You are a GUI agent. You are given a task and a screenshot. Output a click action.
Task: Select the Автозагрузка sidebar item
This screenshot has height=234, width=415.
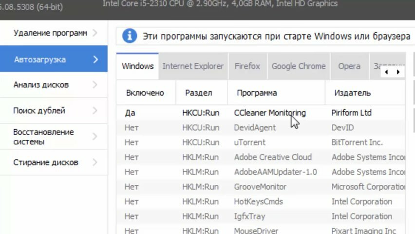(54, 59)
